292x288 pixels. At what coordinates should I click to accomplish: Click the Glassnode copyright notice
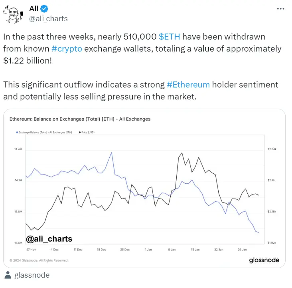[x=39, y=260]
